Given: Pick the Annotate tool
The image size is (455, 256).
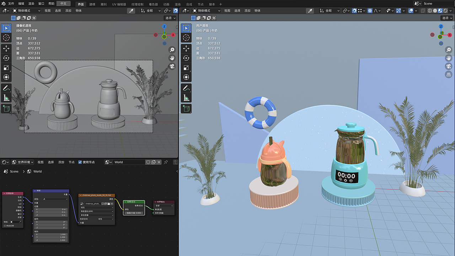Looking at the screenshot, I should pos(6,88).
